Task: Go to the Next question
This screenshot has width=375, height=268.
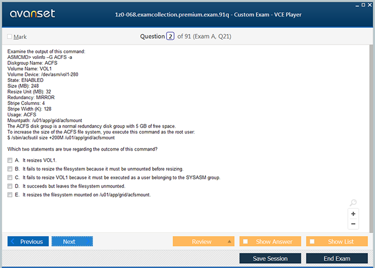Action: [72, 241]
